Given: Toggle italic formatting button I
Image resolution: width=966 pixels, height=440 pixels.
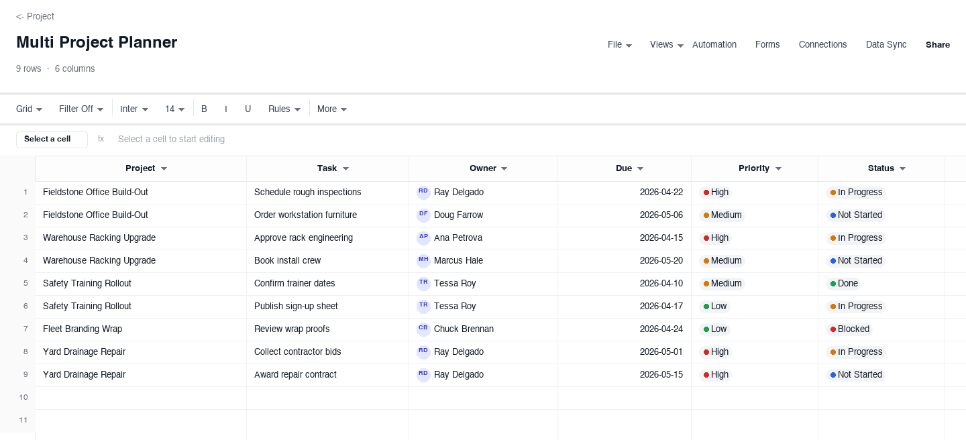Looking at the screenshot, I should coord(225,109).
